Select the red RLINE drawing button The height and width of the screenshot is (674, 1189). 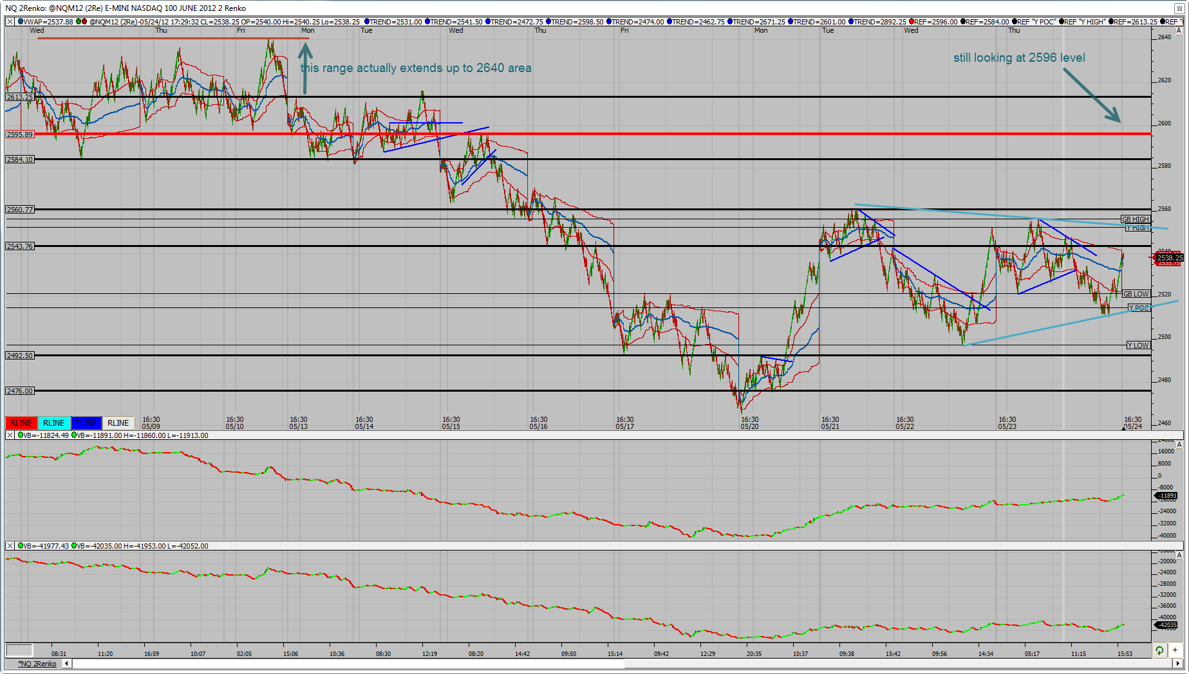21,423
